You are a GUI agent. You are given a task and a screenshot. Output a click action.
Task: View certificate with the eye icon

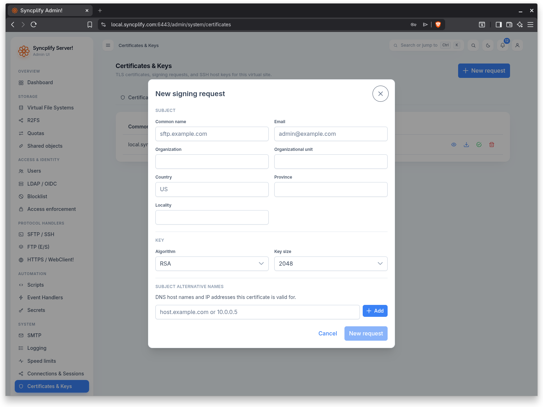[454, 145]
